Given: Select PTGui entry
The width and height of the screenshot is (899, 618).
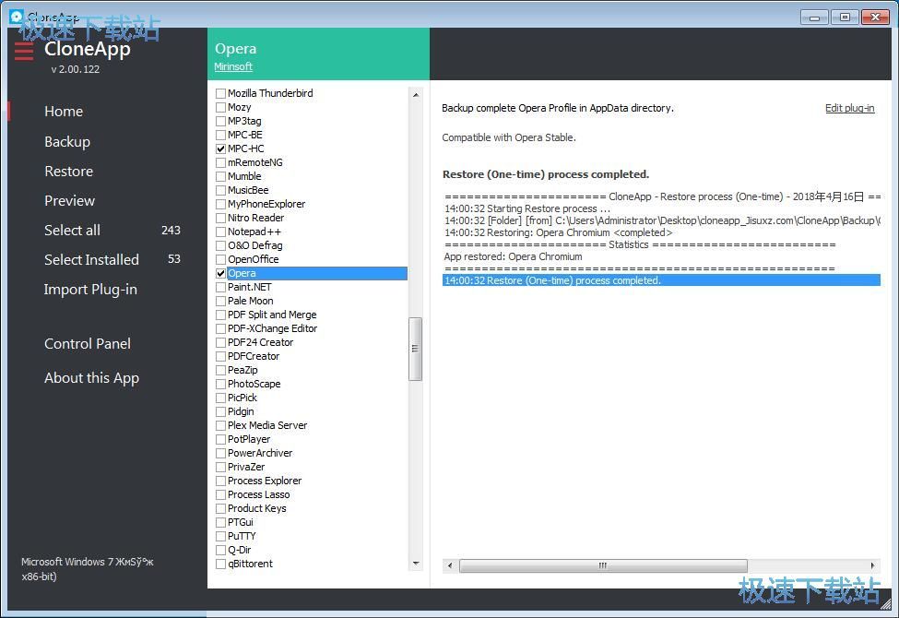Looking at the screenshot, I should [x=241, y=522].
